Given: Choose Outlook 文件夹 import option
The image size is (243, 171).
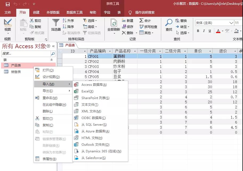Looking at the screenshot, I should point(100,145).
